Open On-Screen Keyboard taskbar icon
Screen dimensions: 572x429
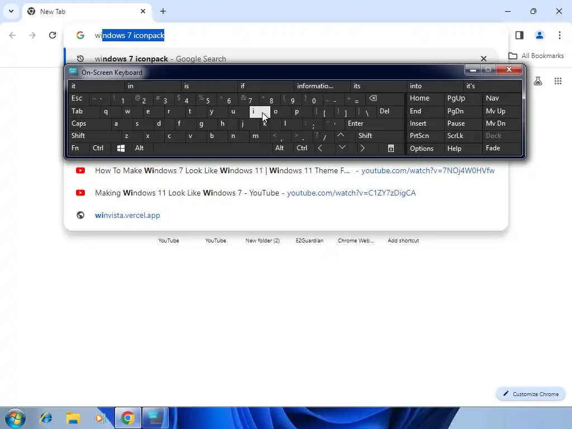point(155,418)
